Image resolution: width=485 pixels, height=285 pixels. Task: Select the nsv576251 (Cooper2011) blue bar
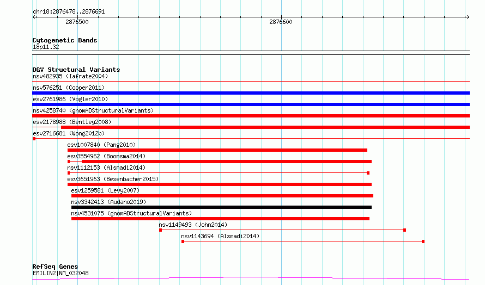251,93
